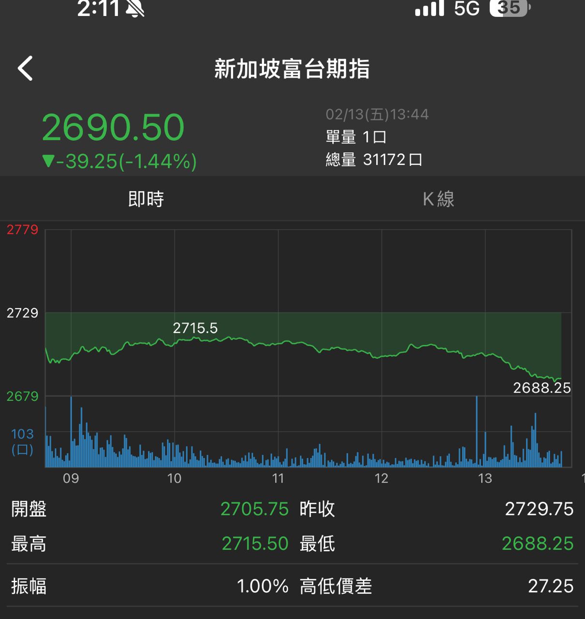Tap the back arrow icon
This screenshot has width=585, height=619.
(x=25, y=68)
